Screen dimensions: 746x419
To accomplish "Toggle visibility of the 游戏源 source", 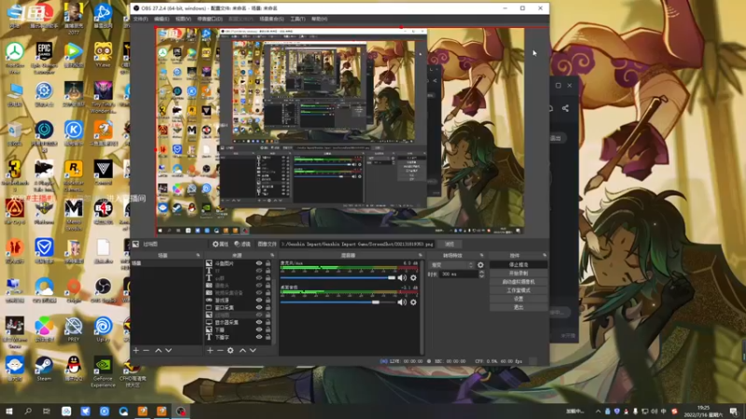I will click(x=259, y=300).
